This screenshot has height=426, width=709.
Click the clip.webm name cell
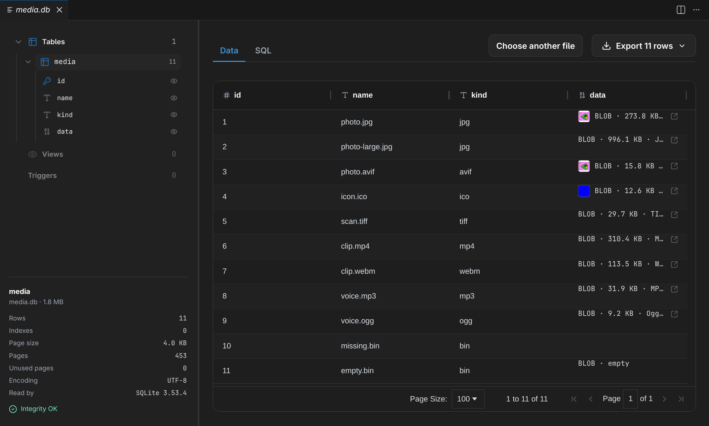click(358, 271)
